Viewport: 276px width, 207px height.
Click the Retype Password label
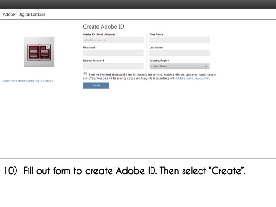93,61
